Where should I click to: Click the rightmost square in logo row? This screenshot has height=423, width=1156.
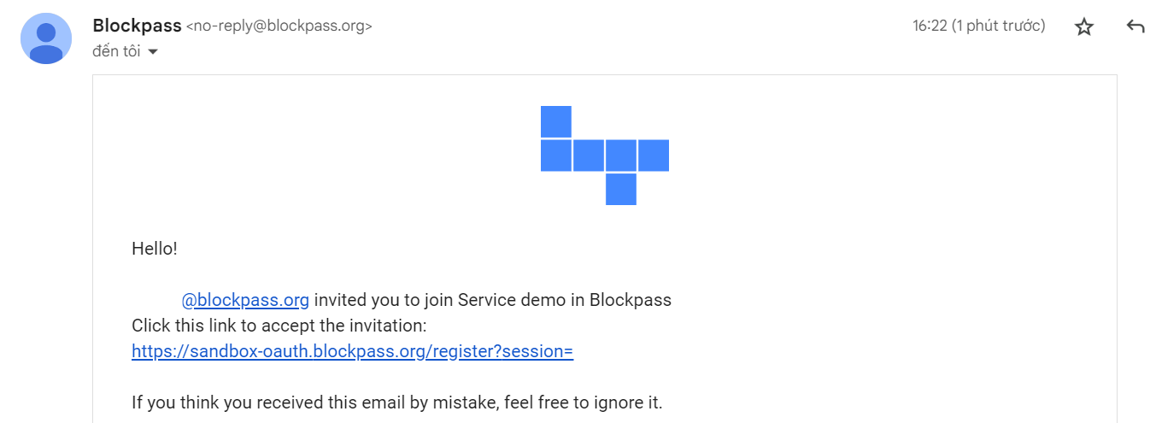click(x=654, y=156)
